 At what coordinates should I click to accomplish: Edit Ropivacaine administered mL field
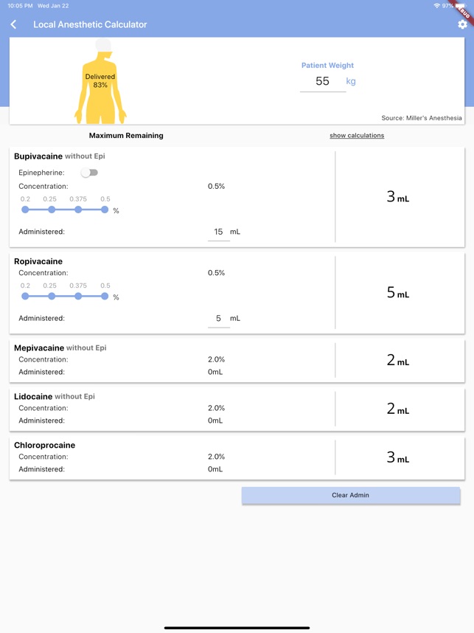218,319
